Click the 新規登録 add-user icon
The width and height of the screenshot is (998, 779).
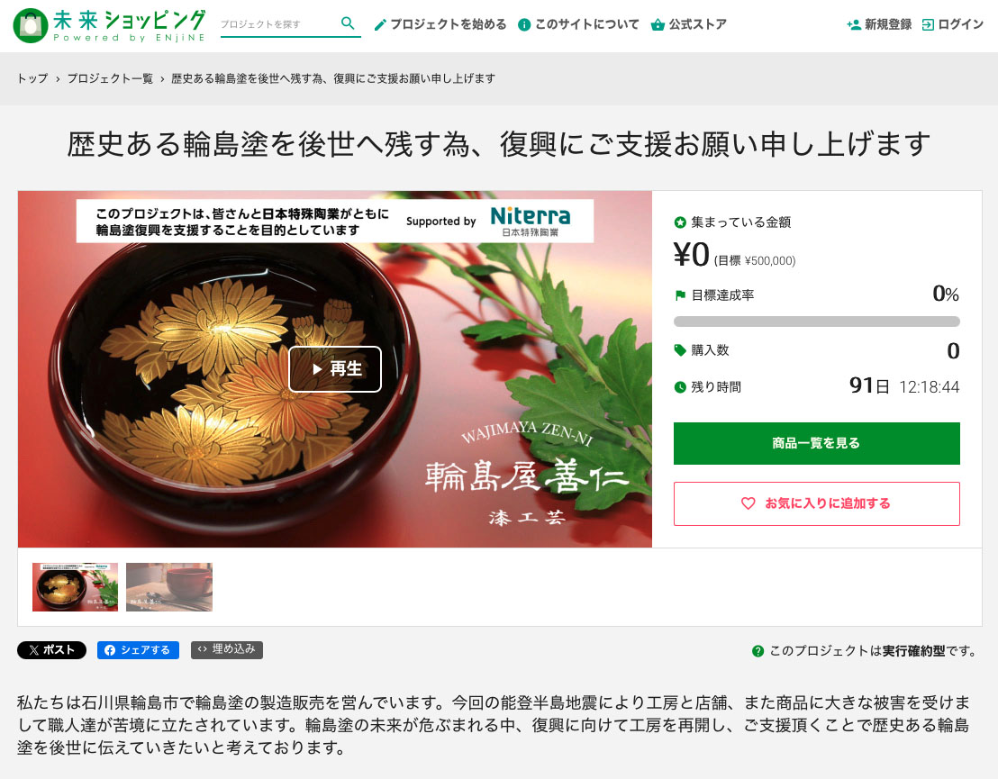click(854, 25)
